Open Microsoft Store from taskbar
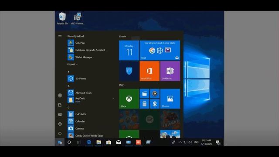Image resolution: width=279 pixels, height=157 pixels. tap(109, 142)
